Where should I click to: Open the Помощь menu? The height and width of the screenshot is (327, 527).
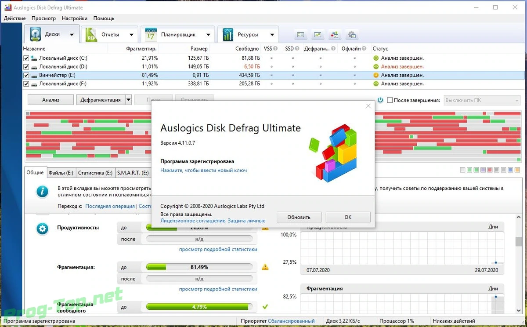tap(104, 18)
